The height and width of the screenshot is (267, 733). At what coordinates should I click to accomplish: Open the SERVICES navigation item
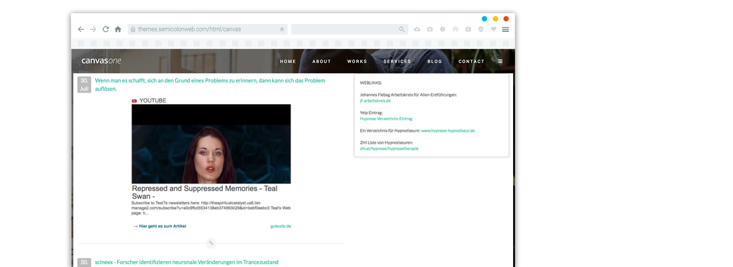[397, 62]
